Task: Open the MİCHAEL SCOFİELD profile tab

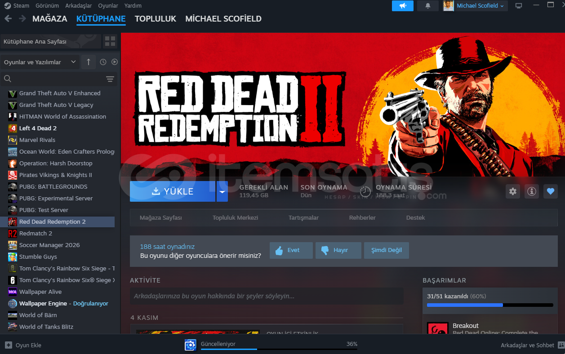Action: [x=223, y=19]
